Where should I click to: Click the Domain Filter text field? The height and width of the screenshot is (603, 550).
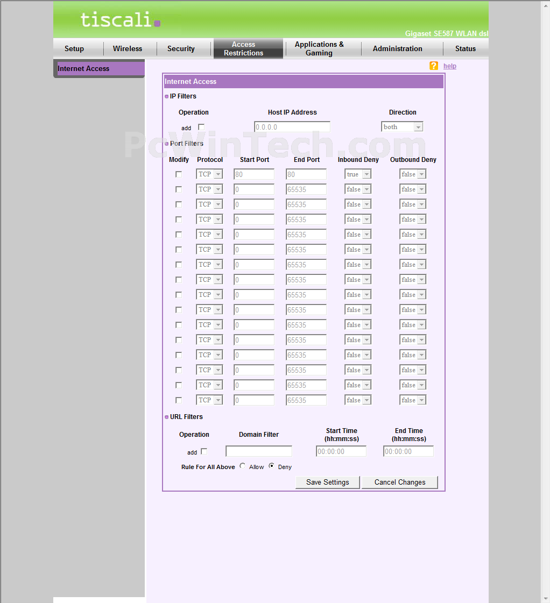click(x=259, y=451)
